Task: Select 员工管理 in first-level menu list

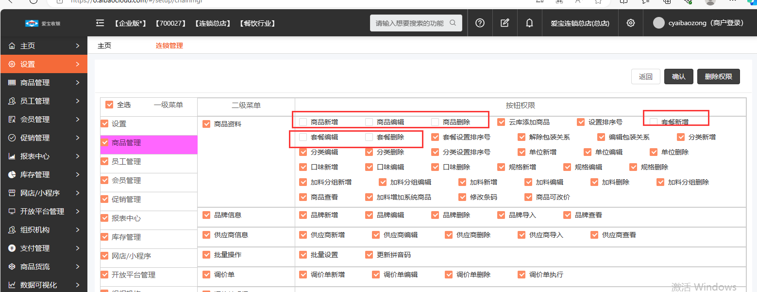Action: point(126,162)
